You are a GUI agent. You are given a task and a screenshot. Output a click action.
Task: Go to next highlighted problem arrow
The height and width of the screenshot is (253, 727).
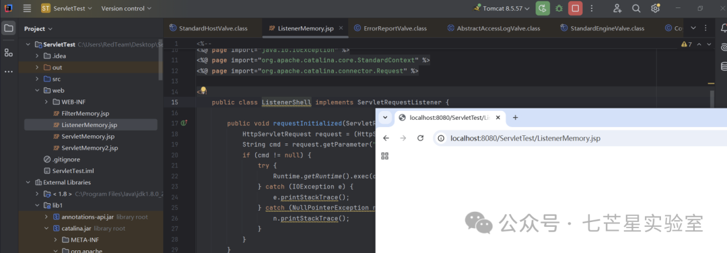coord(709,44)
